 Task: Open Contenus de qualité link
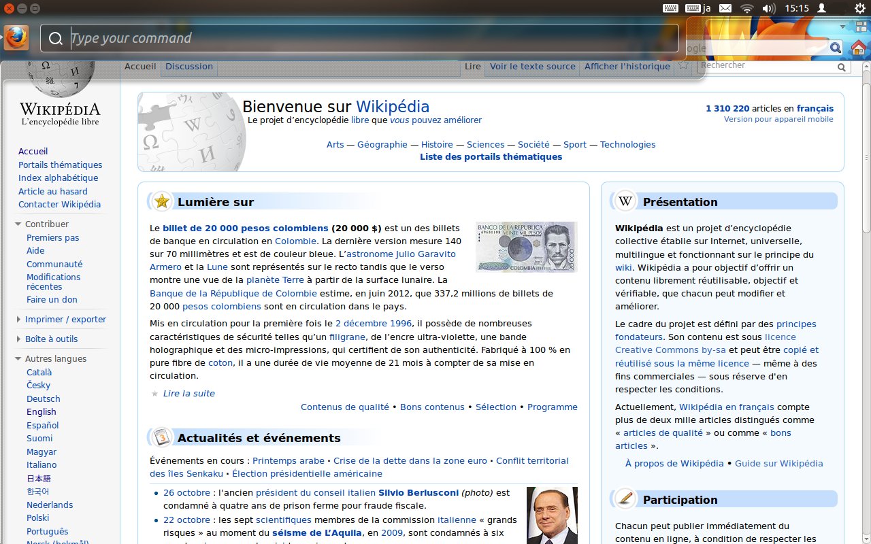[344, 407]
